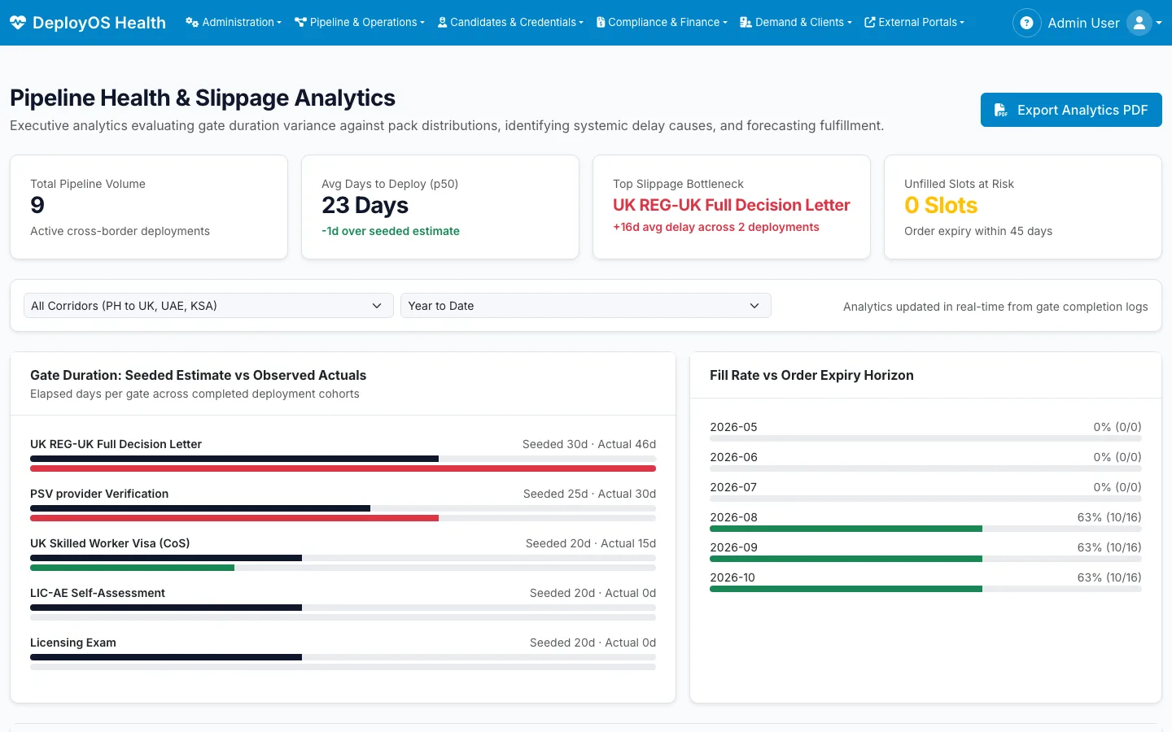Expand the External Portals dropdown
This screenshot has width=1172, height=732.
[914, 23]
